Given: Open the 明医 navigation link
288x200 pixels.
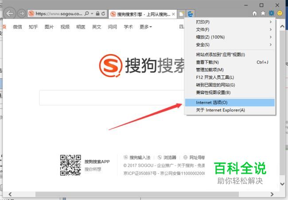Looking at the screenshot, I should point(81,27).
